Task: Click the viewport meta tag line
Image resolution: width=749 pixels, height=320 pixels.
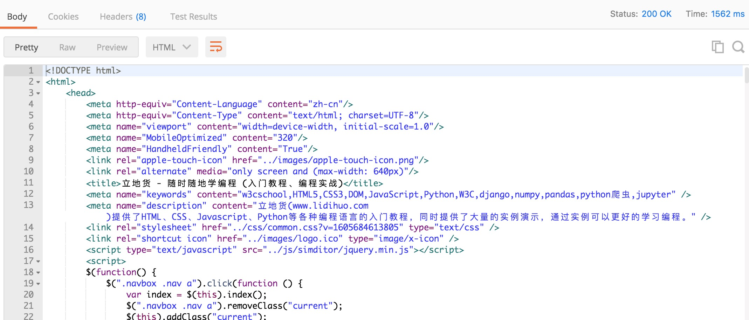Action: click(265, 127)
